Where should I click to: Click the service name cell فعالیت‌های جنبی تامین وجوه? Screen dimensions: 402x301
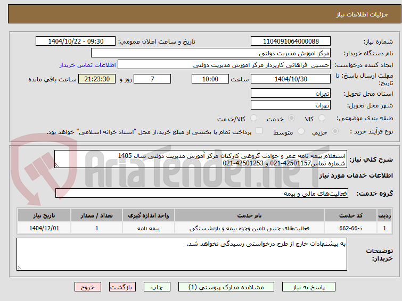249,228
